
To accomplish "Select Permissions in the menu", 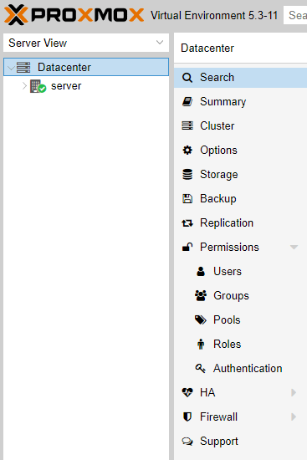I will [x=240, y=247].
